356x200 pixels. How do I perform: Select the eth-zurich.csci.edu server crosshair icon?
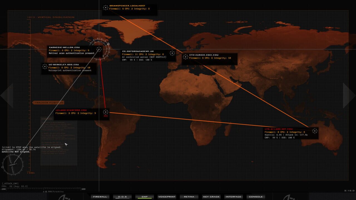[x=186, y=57]
